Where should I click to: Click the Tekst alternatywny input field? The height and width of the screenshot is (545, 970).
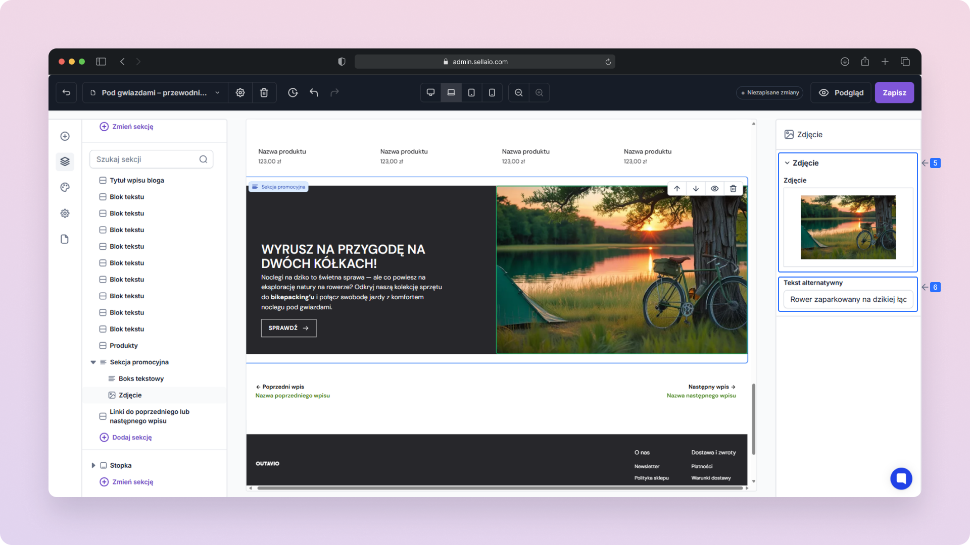point(848,299)
